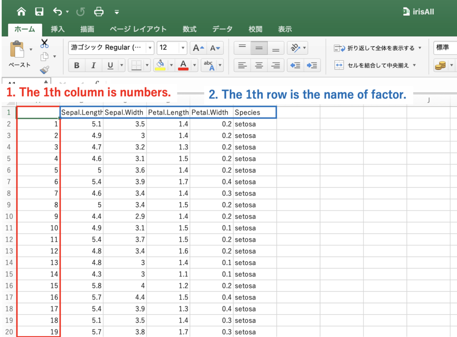Screen dimensions: 457x337
Task: Save the workbook with floppy disk icon
Action: click(x=39, y=12)
